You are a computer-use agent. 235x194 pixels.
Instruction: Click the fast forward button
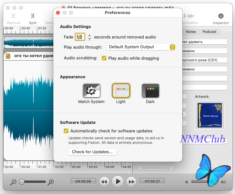click(131, 182)
